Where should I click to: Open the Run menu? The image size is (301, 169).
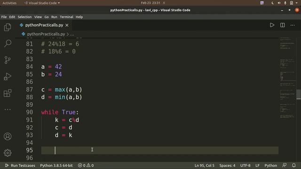(54, 17)
